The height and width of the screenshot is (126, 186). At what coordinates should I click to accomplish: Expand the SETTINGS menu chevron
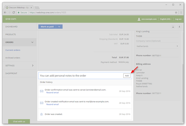pos(33,65)
